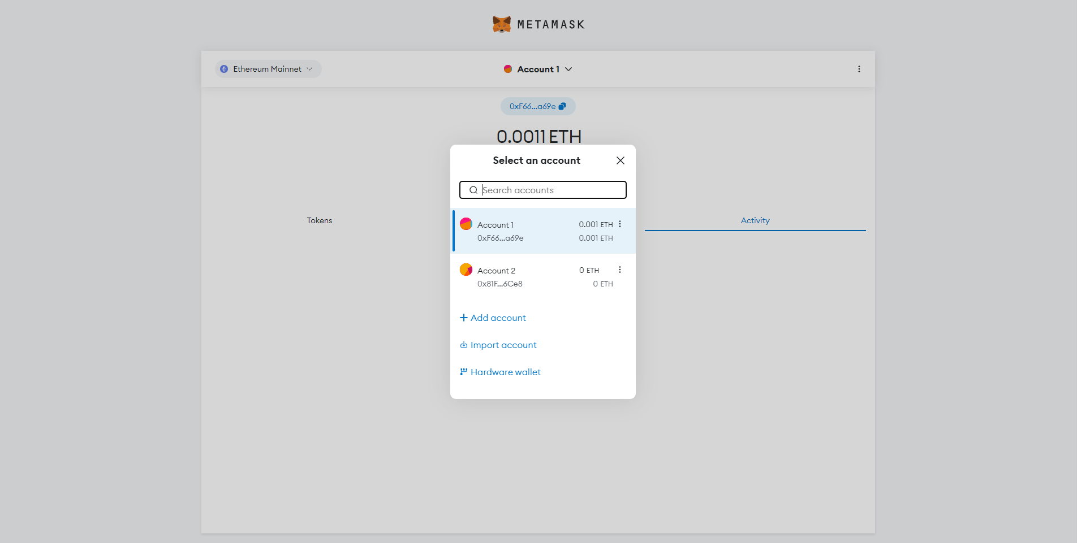Click the MetaMask fox logo

coord(502,24)
